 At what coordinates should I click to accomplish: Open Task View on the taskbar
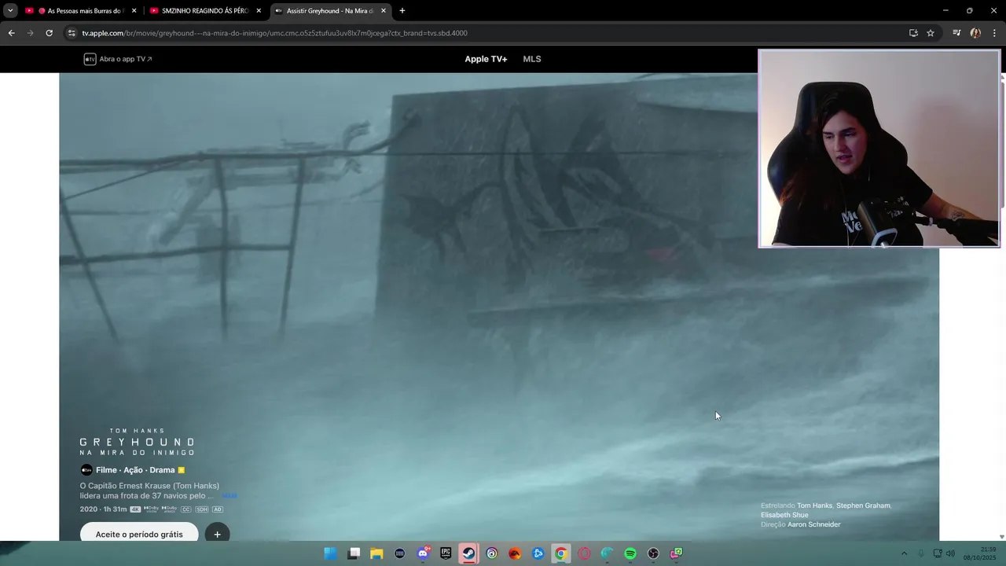354,553
